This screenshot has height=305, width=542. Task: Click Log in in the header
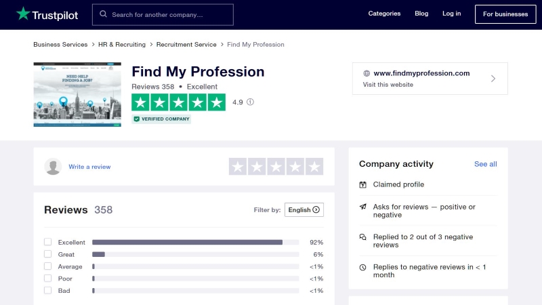pyautogui.click(x=451, y=14)
